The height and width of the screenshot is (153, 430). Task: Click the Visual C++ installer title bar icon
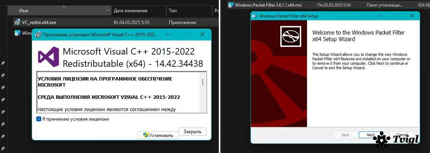coord(38,34)
